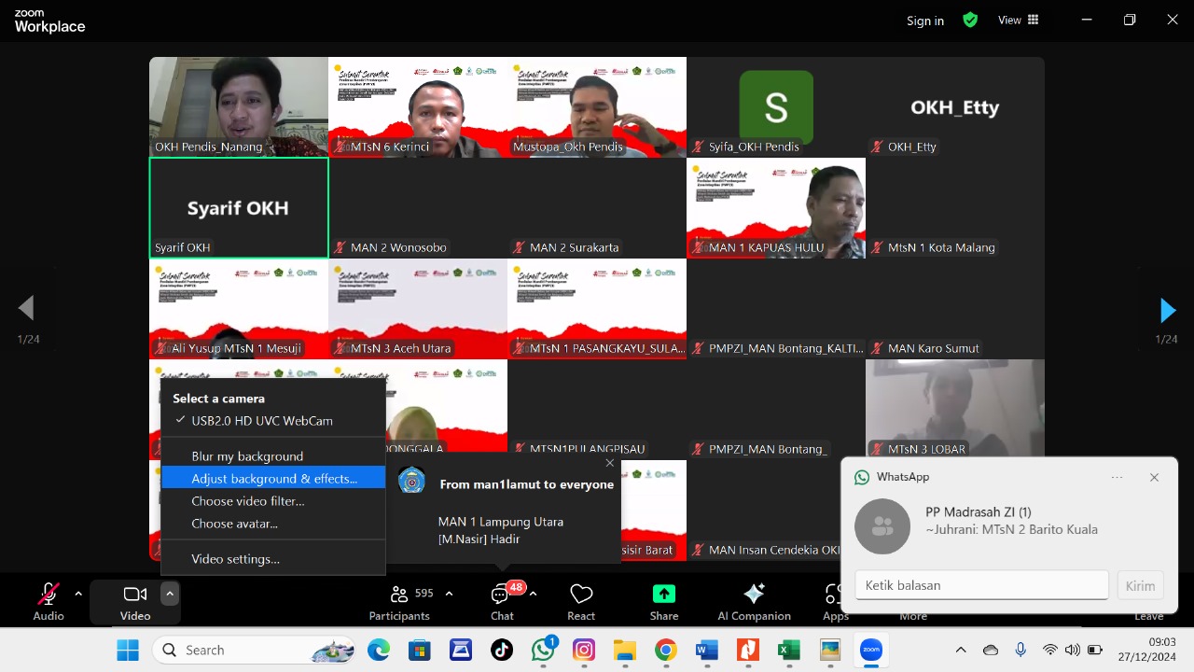Open AI Companion
Viewport: 1194px width, 672px height.
point(754,595)
